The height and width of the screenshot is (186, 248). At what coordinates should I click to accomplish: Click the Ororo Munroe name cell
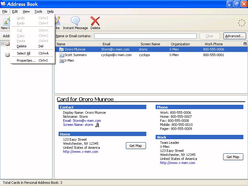click(75, 50)
